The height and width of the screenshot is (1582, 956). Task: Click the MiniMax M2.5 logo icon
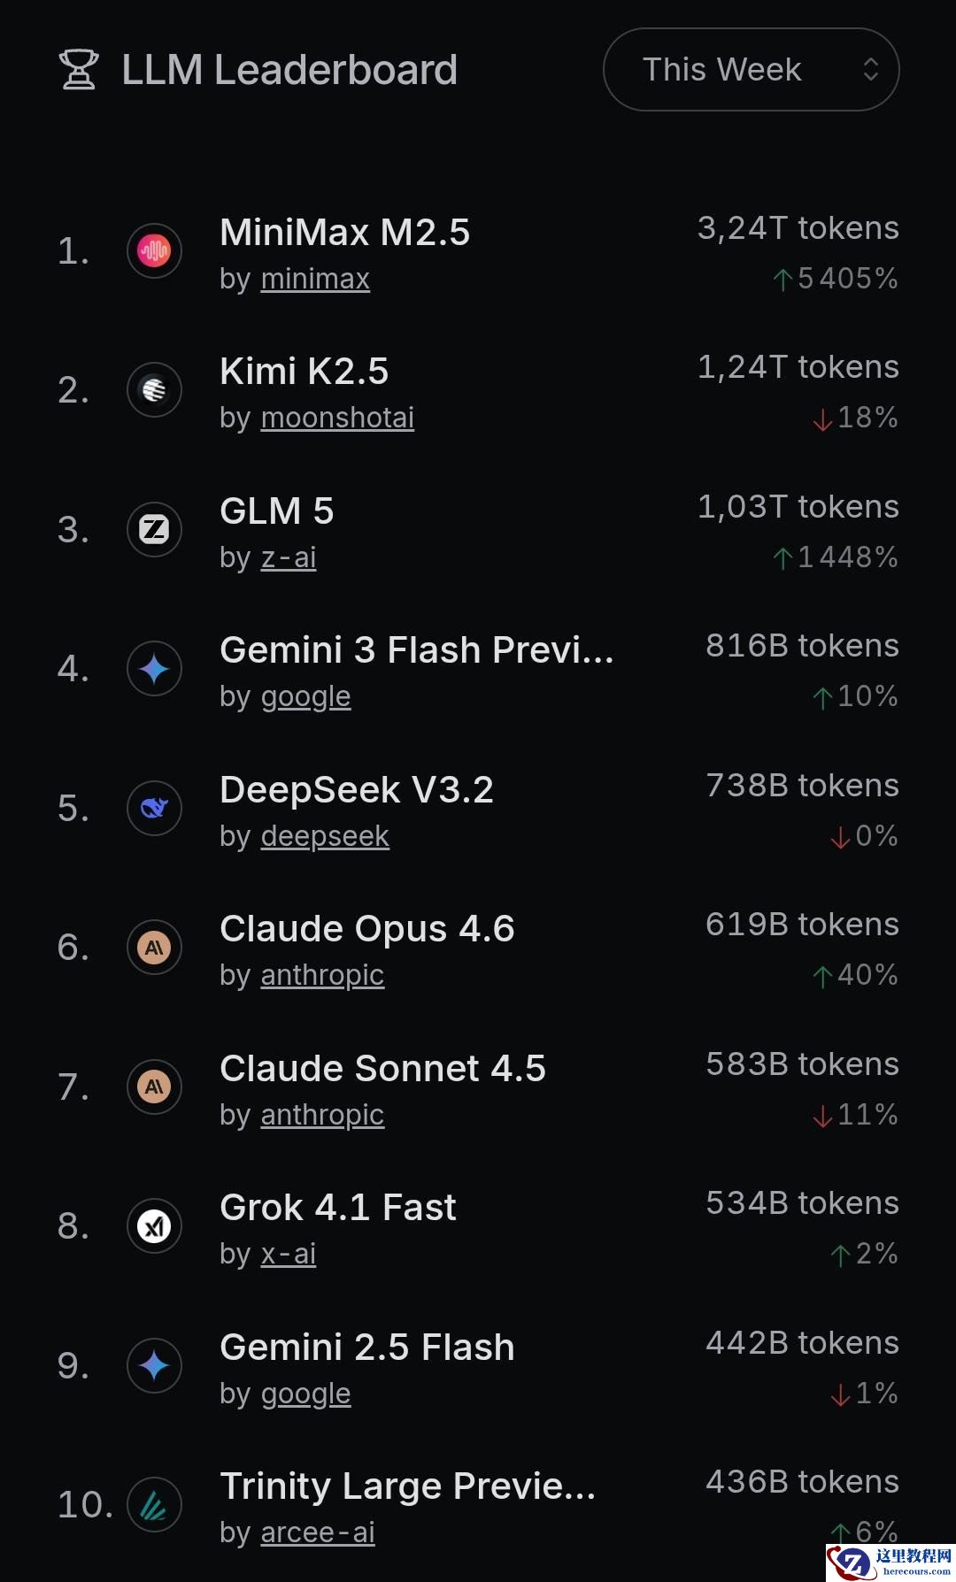(154, 251)
